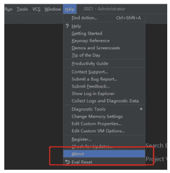Open the VCS menu
The height and width of the screenshot is (173, 170).
pos(36,9)
